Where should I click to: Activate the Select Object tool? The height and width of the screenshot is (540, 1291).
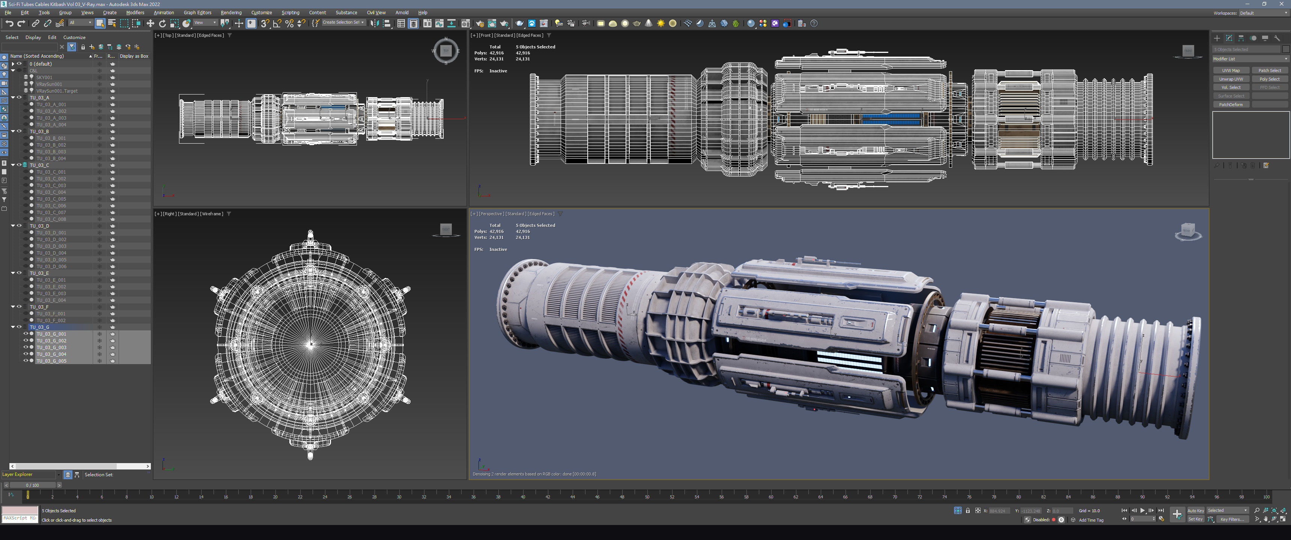click(x=100, y=24)
